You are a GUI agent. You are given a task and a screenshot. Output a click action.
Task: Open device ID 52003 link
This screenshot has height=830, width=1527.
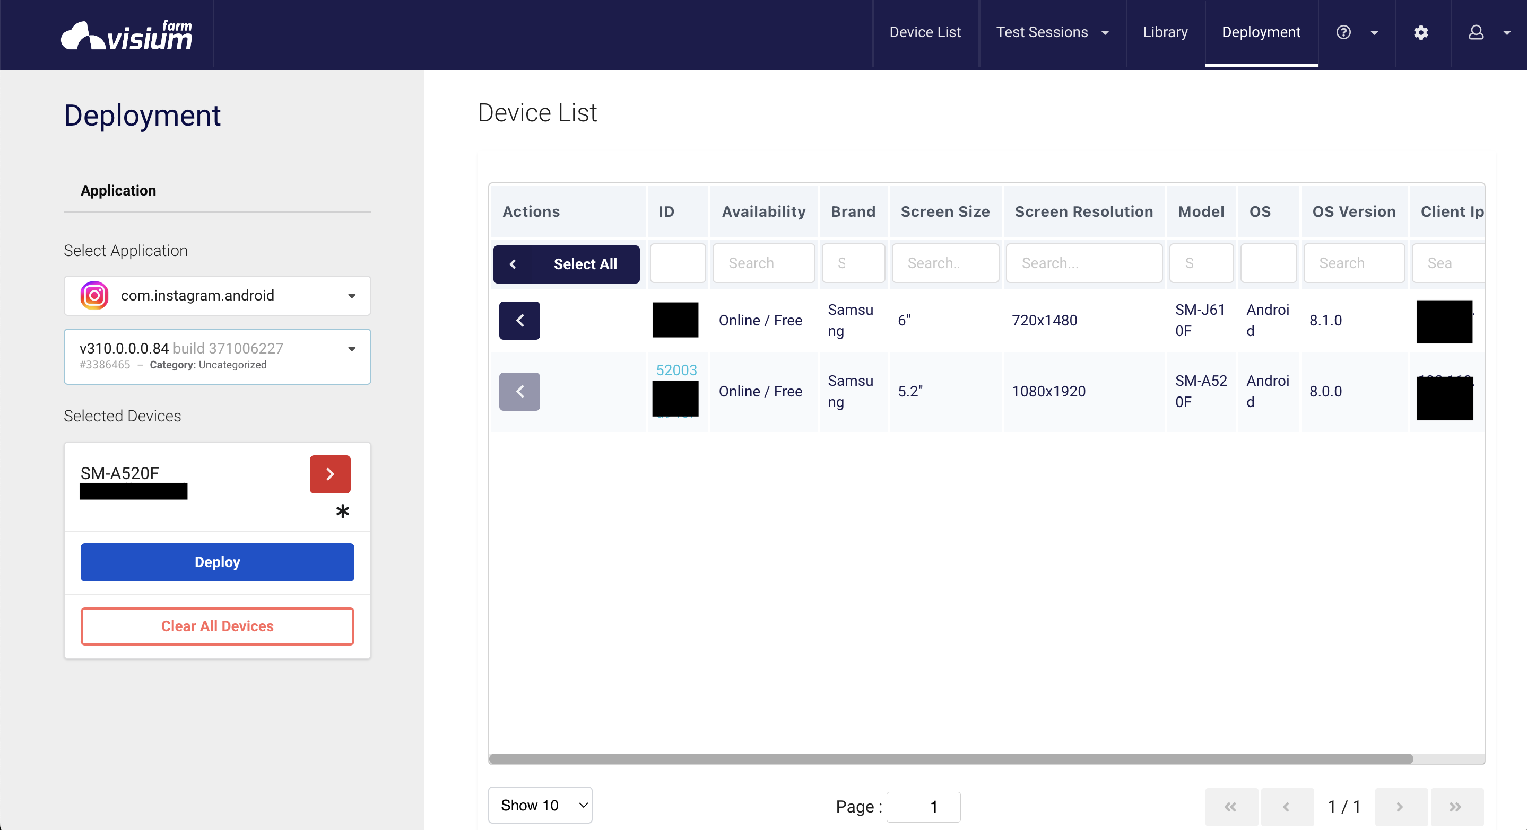[676, 370]
